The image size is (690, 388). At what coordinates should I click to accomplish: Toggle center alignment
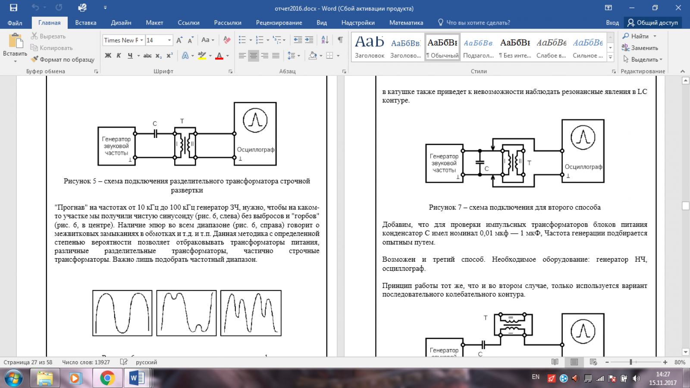pyautogui.click(x=254, y=56)
